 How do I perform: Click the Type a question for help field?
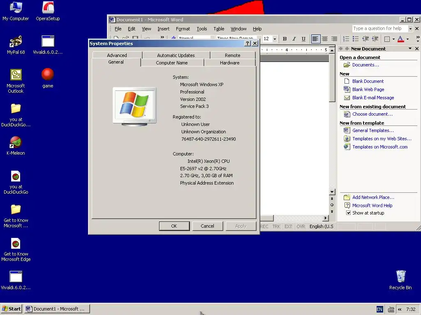[x=379, y=28]
